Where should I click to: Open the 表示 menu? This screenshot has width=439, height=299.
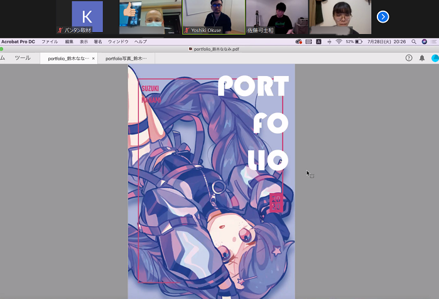tap(84, 41)
